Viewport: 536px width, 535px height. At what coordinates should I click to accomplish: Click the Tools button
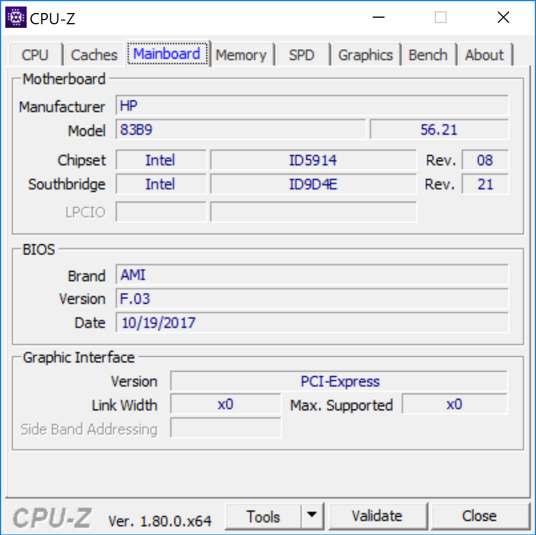tap(263, 517)
